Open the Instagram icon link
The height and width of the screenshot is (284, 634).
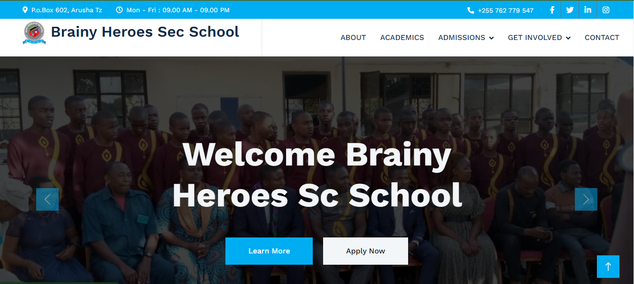(606, 10)
